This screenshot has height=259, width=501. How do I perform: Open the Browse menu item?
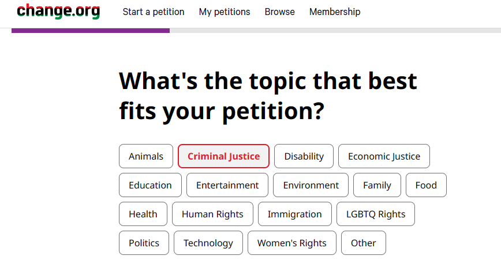click(x=280, y=12)
